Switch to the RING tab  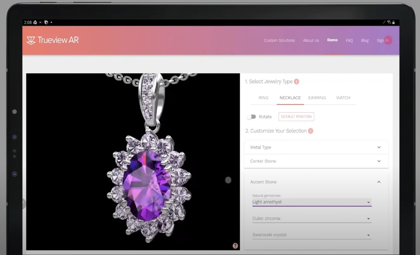263,98
